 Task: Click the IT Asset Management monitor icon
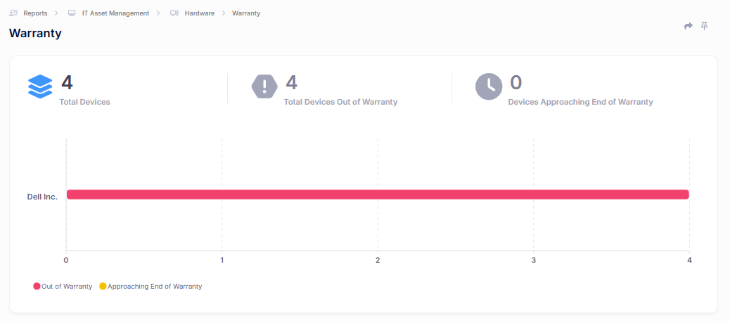(72, 13)
